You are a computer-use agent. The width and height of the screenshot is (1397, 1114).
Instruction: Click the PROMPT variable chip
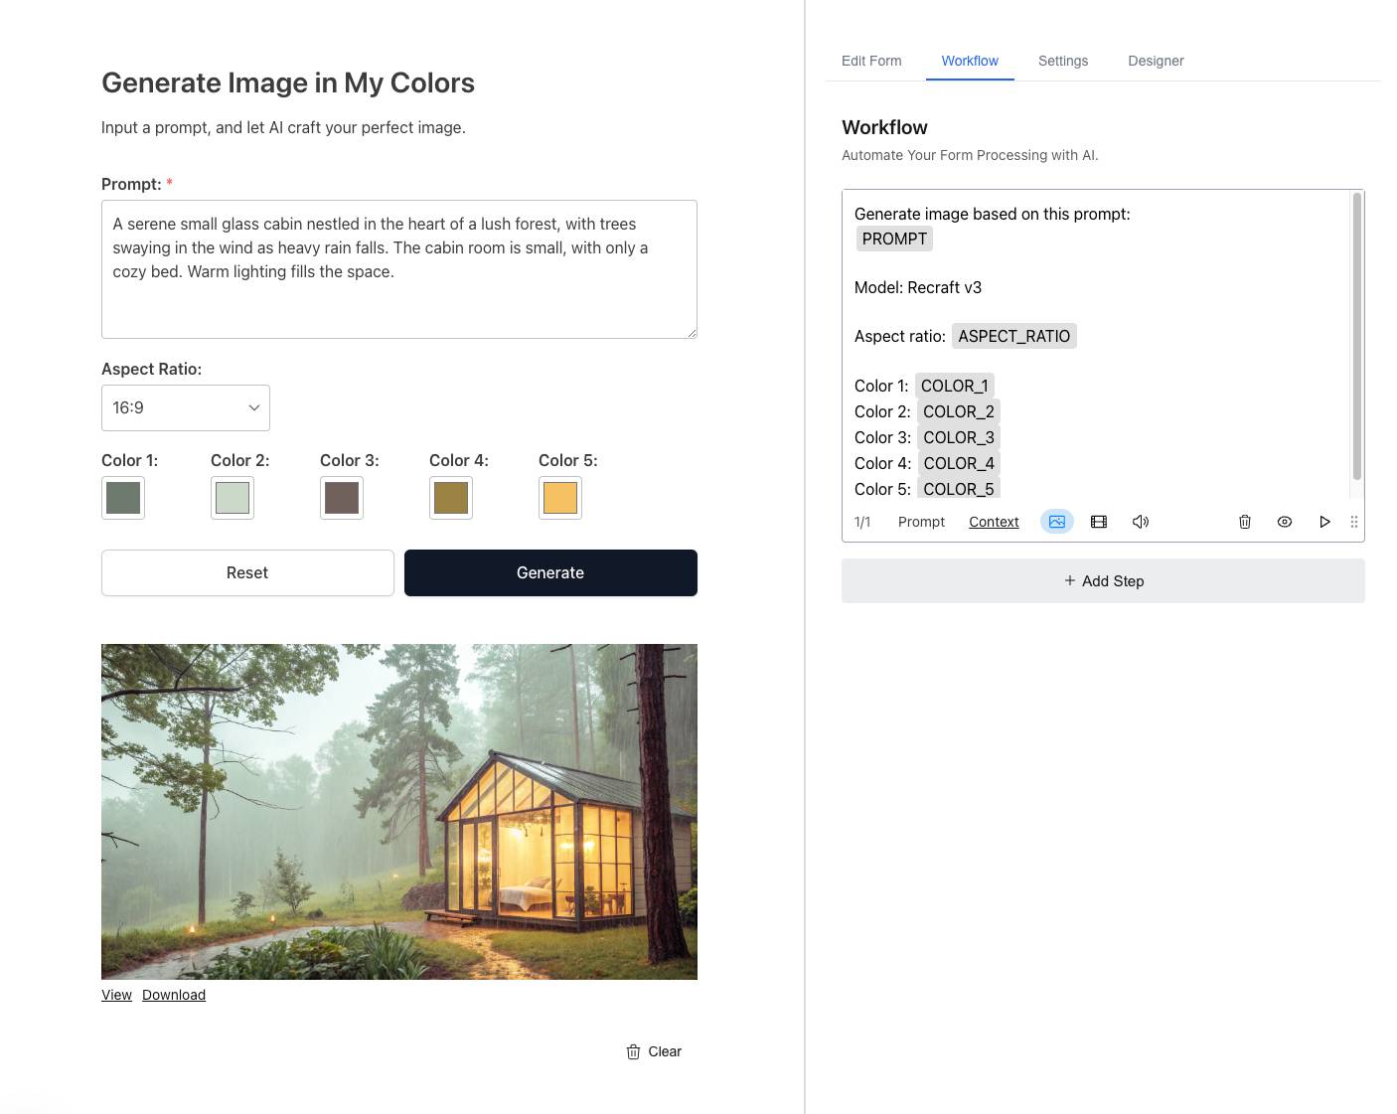(894, 239)
